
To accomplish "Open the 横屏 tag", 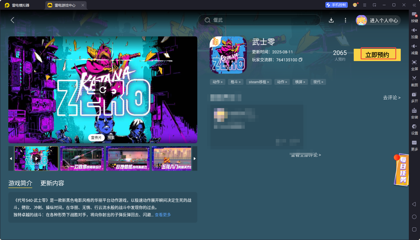I will (300, 82).
